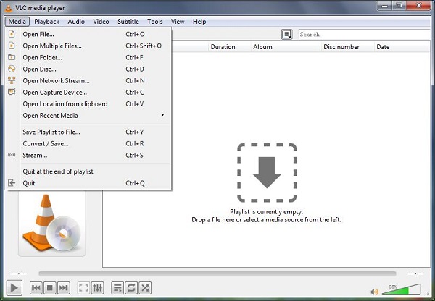Open the Video menu
The image size is (435, 301).
tap(101, 21)
